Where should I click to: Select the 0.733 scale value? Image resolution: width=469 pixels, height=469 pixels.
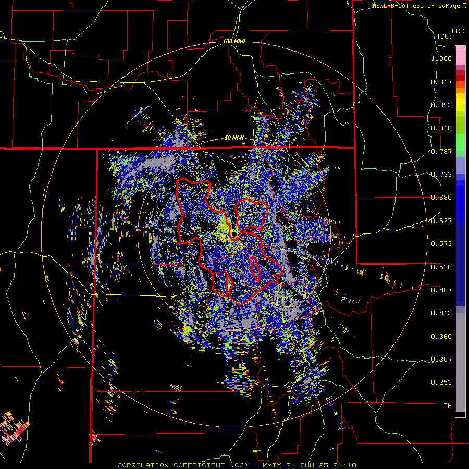tap(441, 175)
